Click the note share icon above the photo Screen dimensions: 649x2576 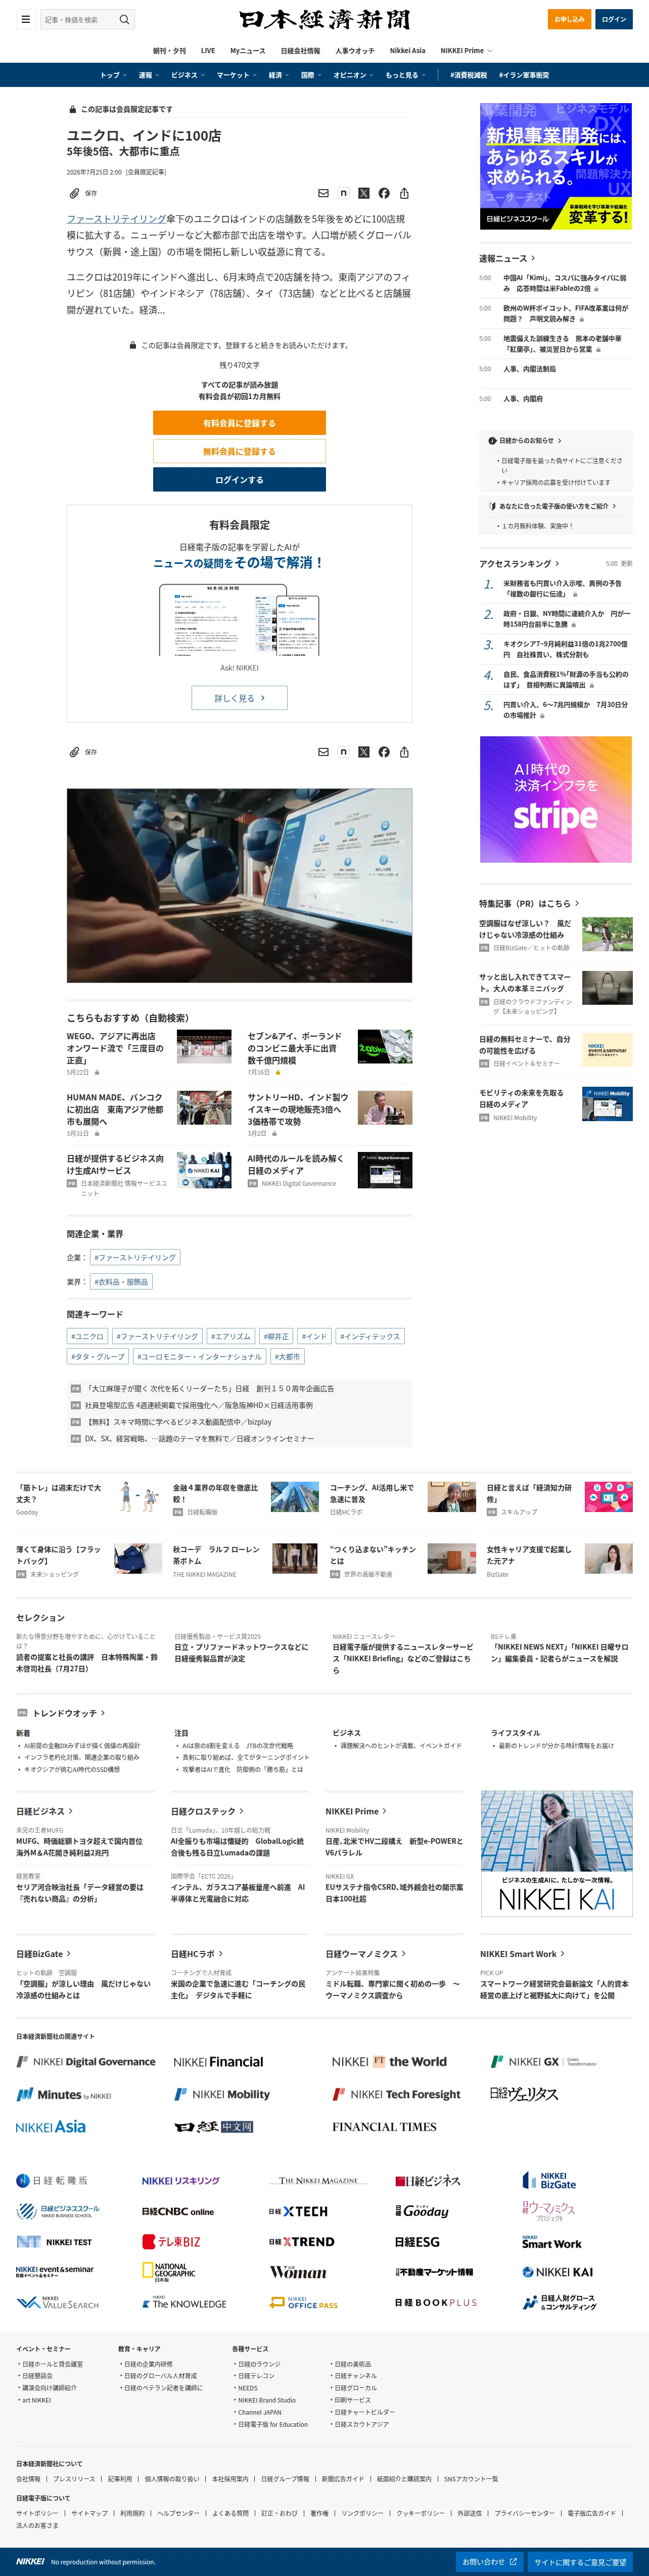pos(343,752)
